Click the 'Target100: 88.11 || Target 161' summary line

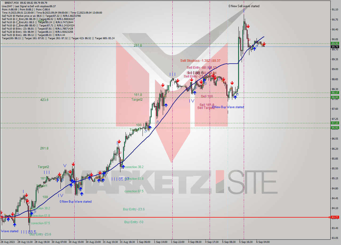coord(58,38)
